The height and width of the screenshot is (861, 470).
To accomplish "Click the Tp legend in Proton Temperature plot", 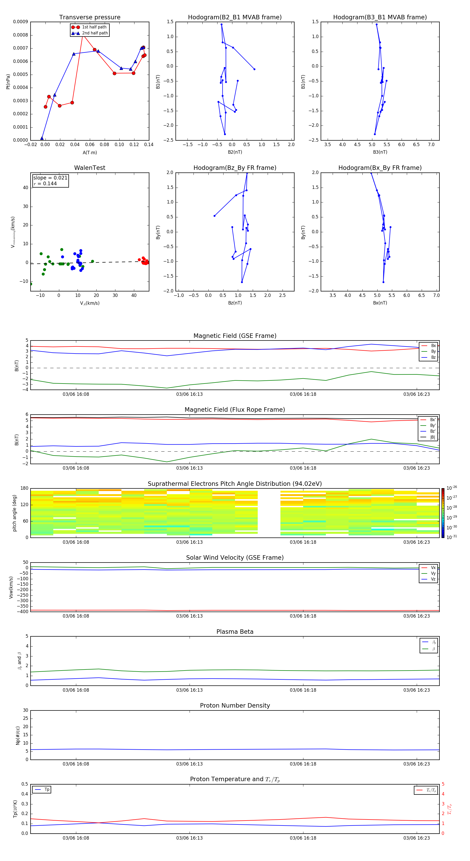I will point(42,790).
